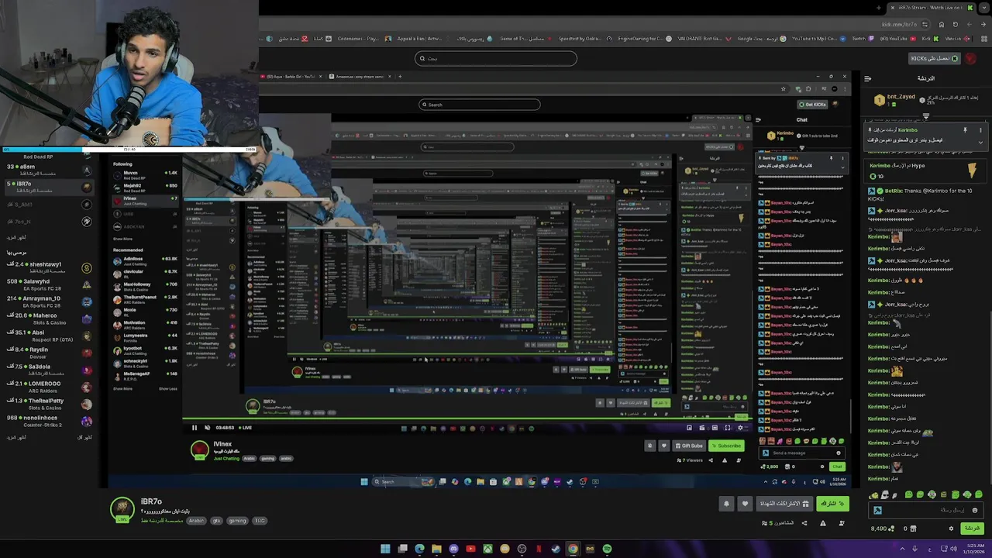This screenshot has width=992, height=558.
Task: Expand bnt_Zayed leaderboard banner arrow
Action: (925, 116)
